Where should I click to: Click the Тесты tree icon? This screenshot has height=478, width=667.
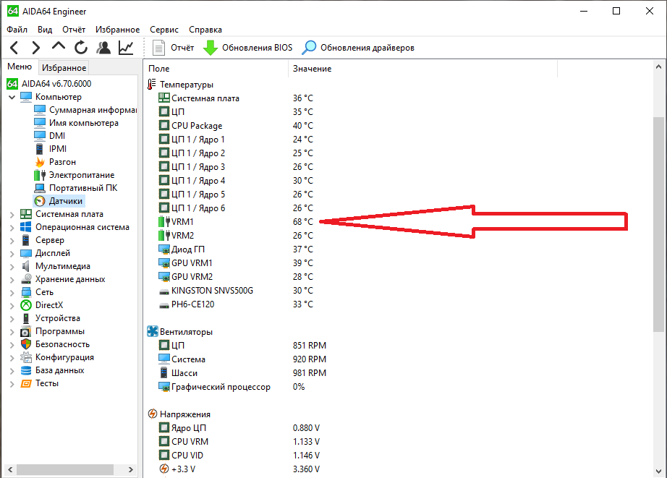pyautogui.click(x=26, y=383)
